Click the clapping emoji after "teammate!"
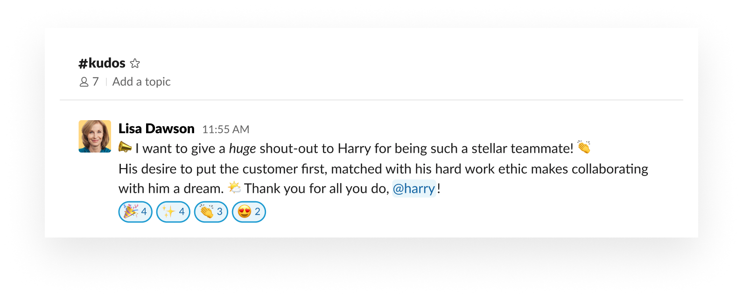 click(x=584, y=148)
